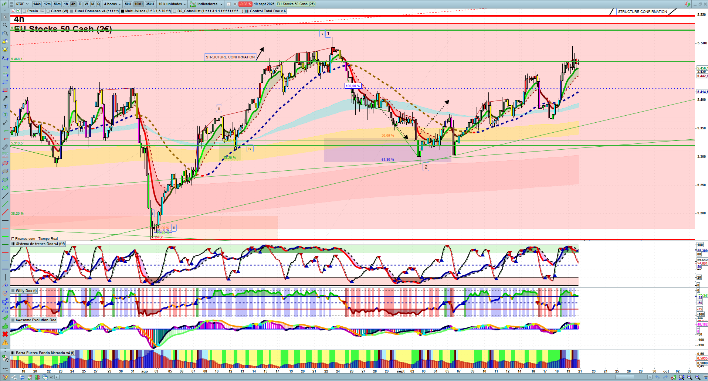Toggle the Willy Doc panel box

(13, 291)
